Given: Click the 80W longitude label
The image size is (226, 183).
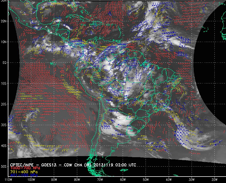Looking at the screenshot, I should [x=77, y=180].
